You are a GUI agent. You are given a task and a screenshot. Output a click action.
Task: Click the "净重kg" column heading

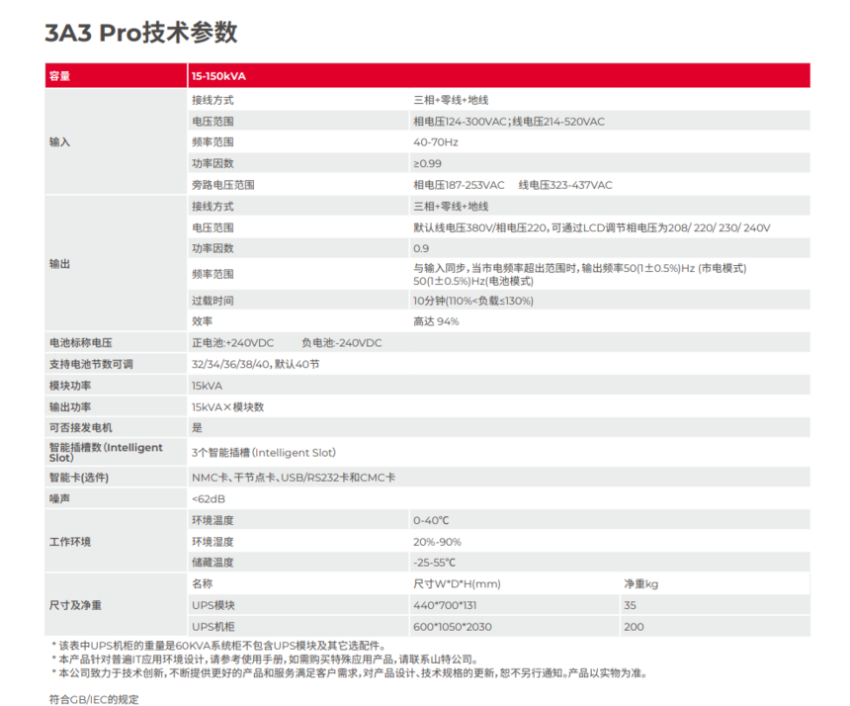(640, 584)
